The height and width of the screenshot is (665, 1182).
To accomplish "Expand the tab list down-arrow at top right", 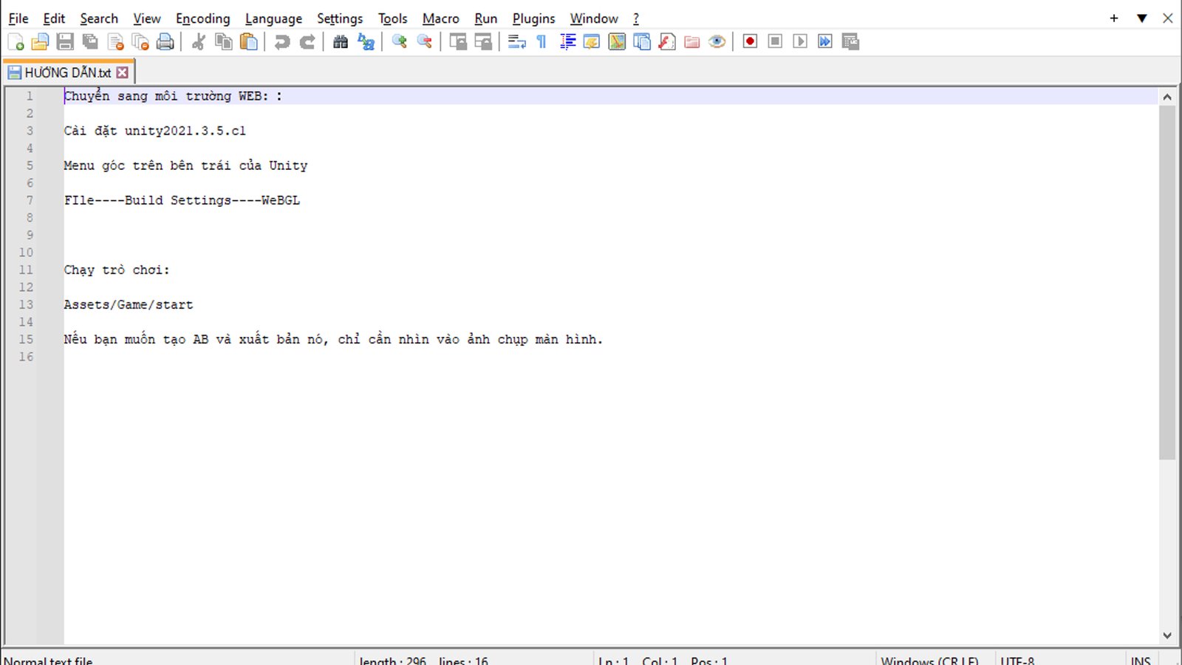I will (1141, 18).
